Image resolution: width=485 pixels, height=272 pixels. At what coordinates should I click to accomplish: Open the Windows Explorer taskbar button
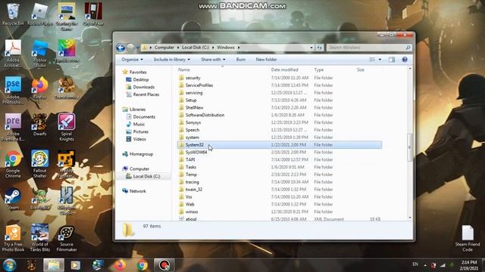coord(54,265)
